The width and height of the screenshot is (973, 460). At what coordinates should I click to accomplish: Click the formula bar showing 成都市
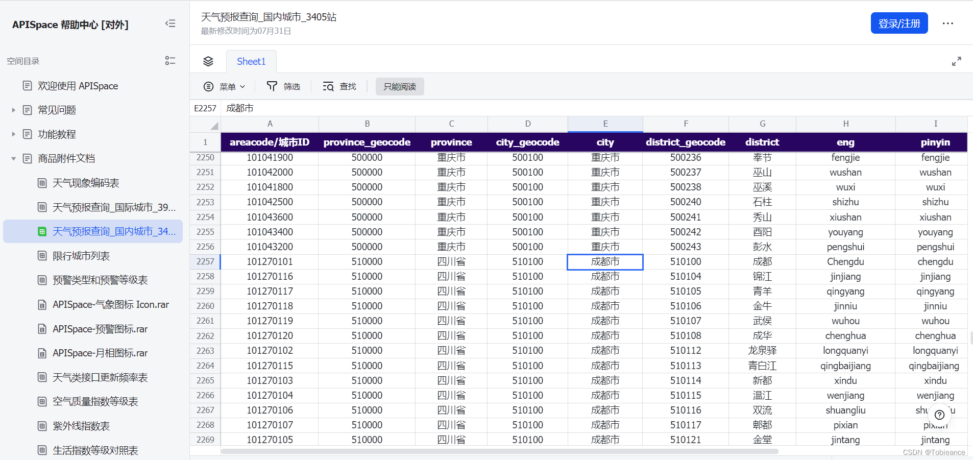(x=597, y=108)
